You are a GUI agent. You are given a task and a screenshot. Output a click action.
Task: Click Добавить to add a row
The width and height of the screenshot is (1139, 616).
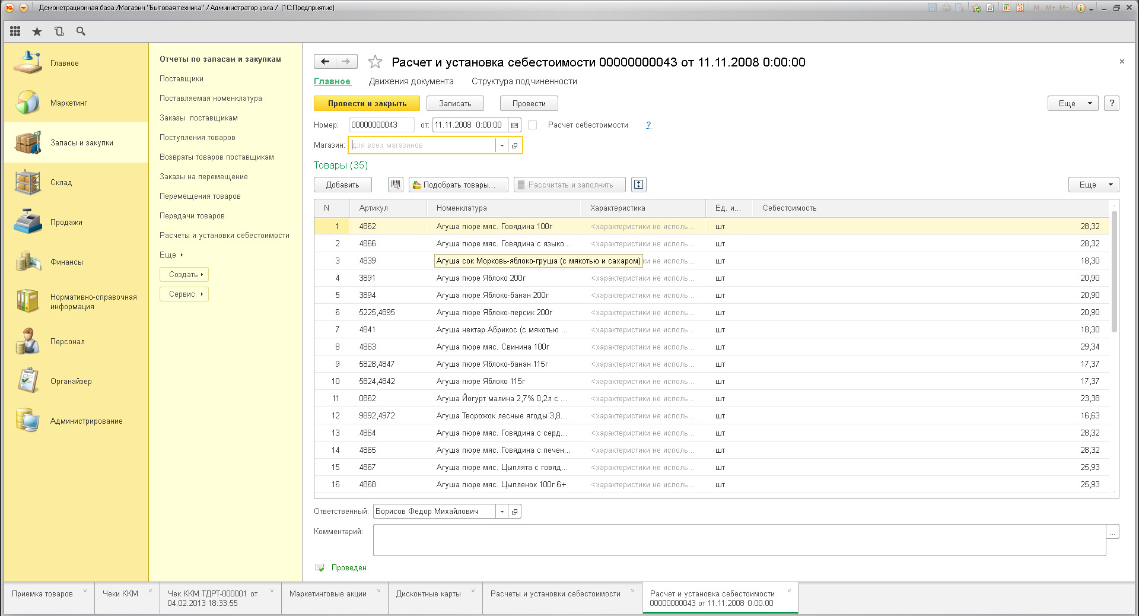(x=343, y=185)
